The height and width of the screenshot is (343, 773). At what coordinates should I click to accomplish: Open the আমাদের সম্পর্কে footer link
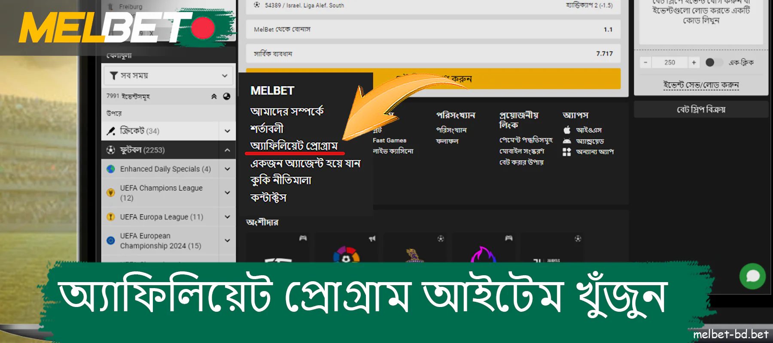287,111
